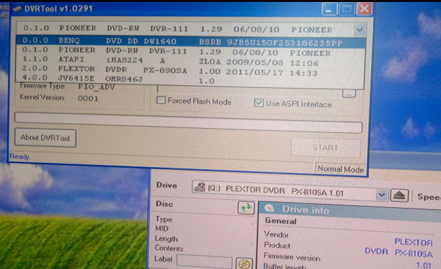Click the Label input field
This screenshot has width=441, height=269.
tap(204, 262)
